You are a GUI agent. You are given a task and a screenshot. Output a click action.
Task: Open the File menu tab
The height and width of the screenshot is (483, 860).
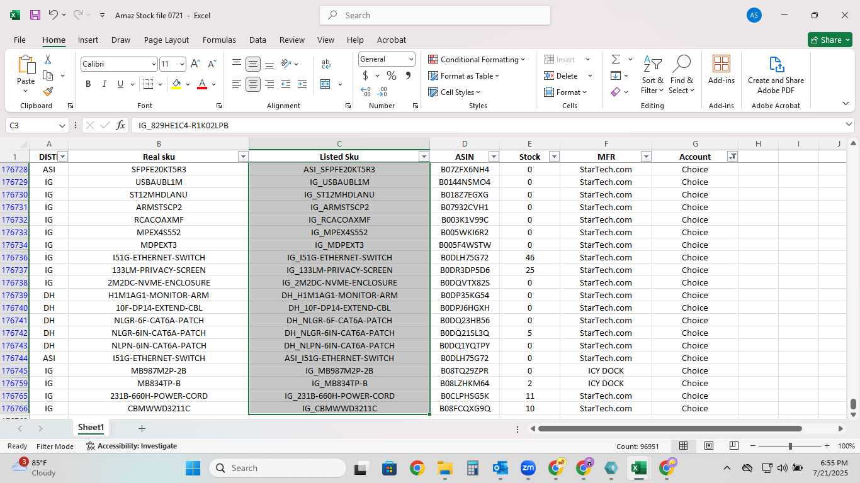[20, 40]
